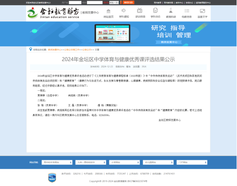Click the 邮件中心 link in top bar
Image resolution: width=237 pixels, height=186 pixels.
tap(180, 3)
